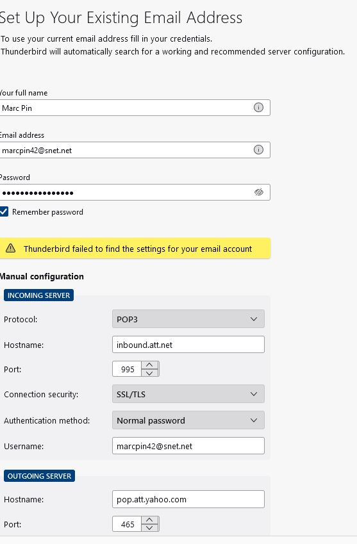Increase outgoing port 465 with up arrow

[149, 520]
